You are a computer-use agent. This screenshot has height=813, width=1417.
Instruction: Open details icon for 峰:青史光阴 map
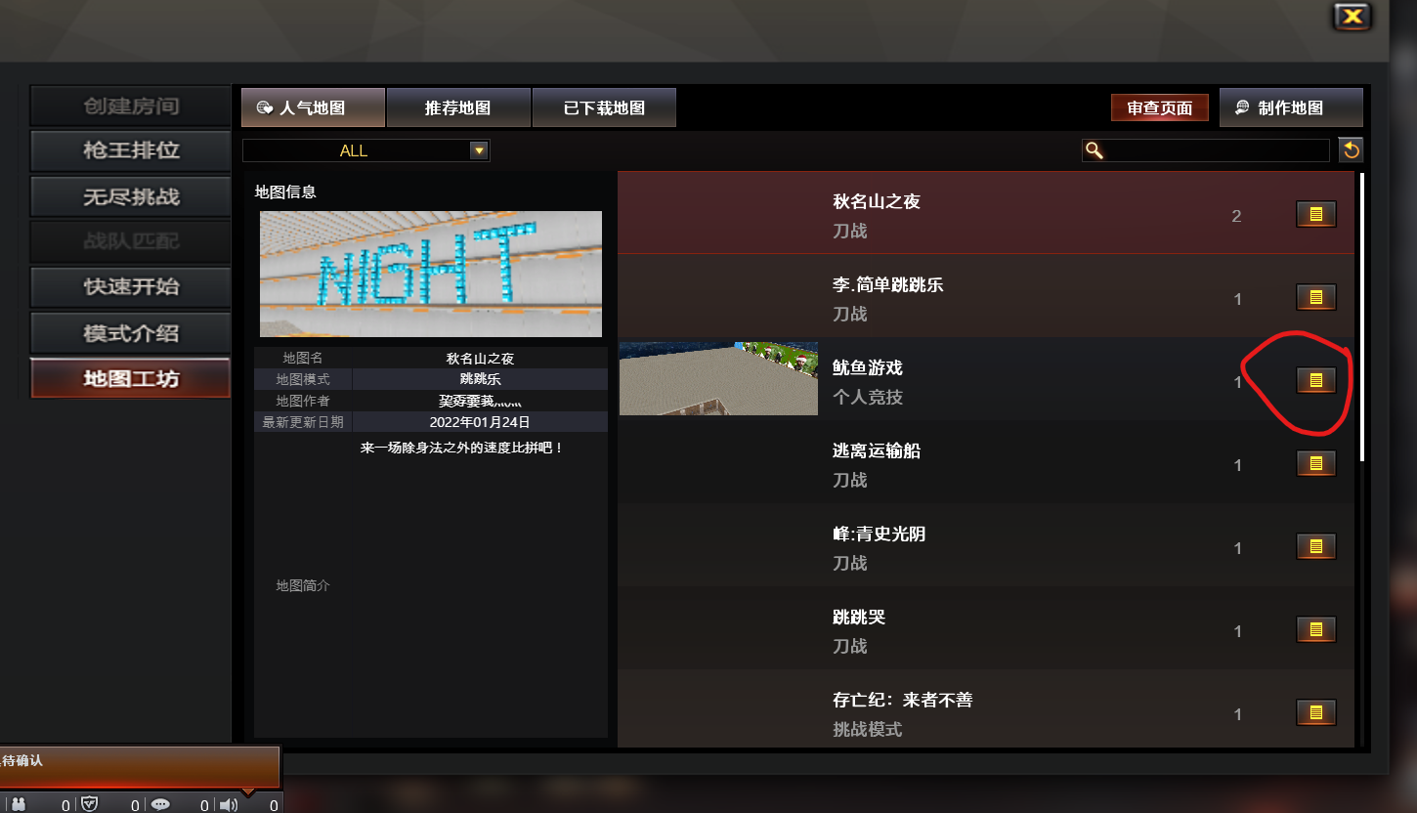(1315, 546)
